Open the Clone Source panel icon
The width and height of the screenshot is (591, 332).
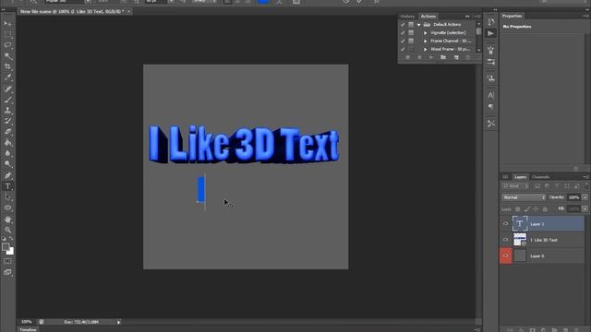490,78
